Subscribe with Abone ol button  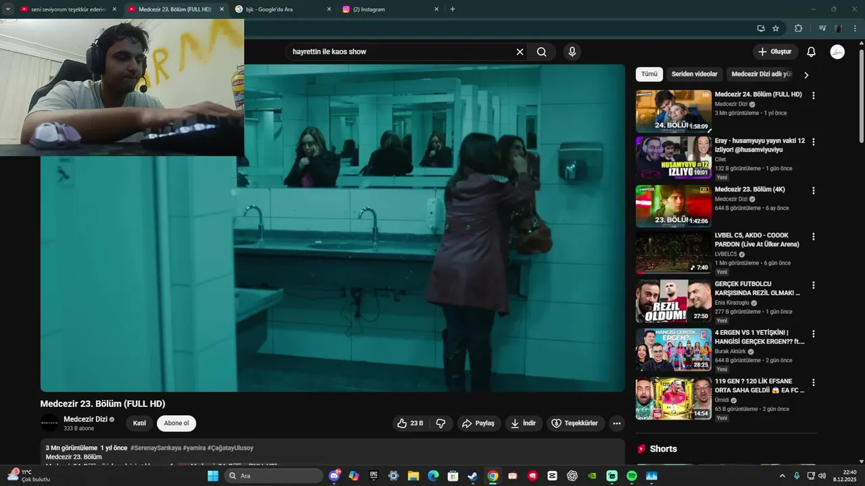[176, 423]
